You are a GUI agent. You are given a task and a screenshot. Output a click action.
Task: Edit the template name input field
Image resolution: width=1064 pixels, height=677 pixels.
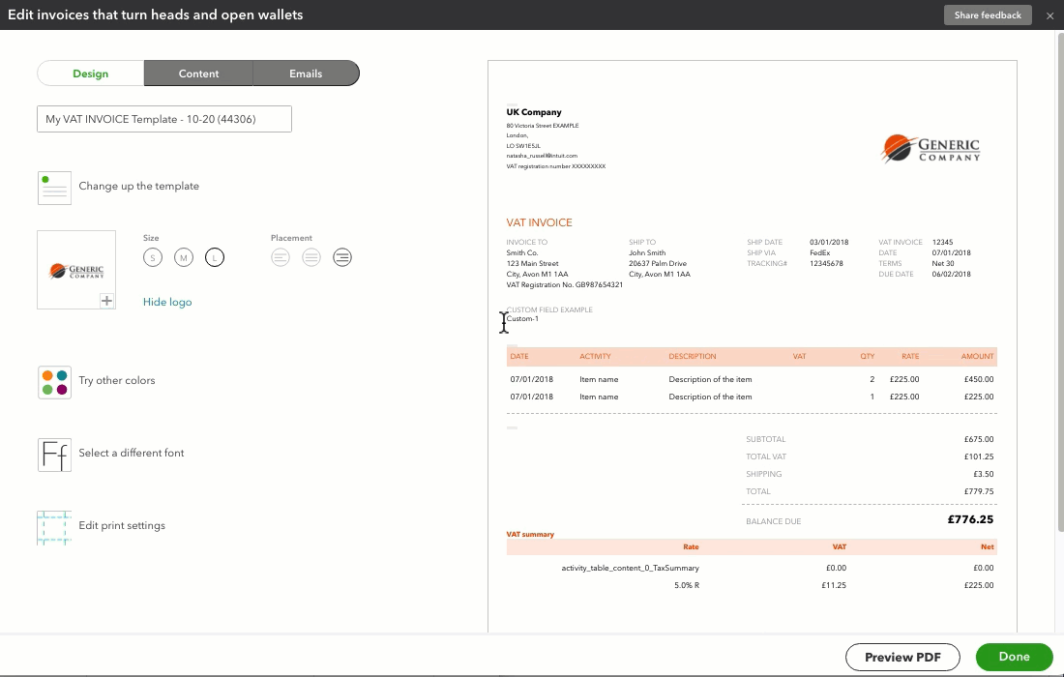tap(164, 119)
